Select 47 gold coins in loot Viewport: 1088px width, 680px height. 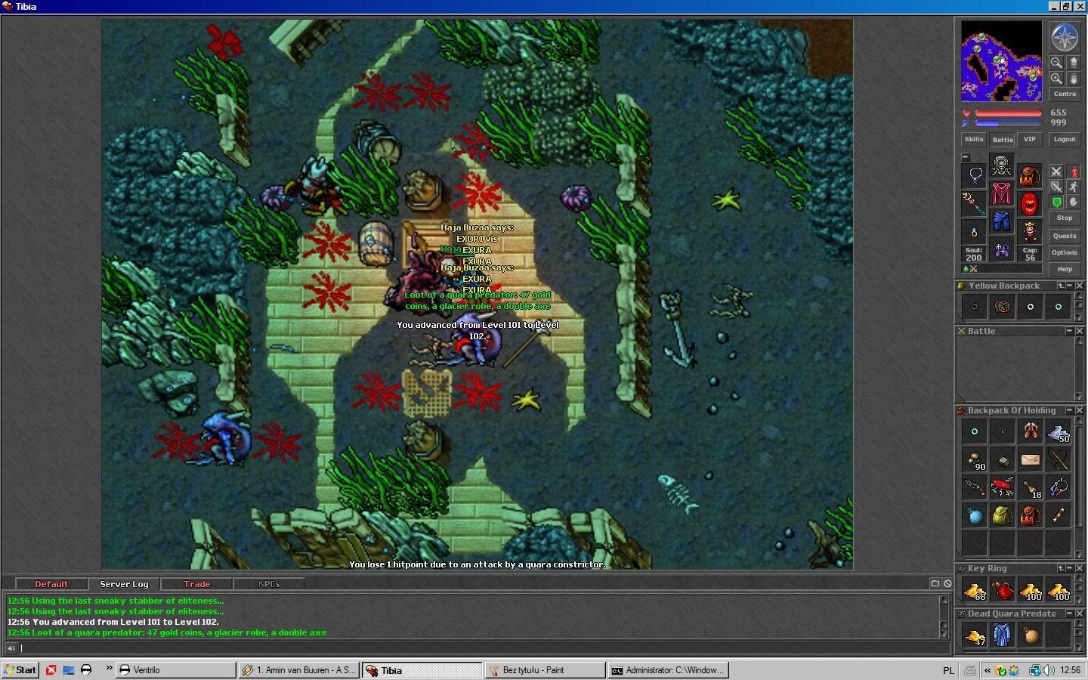tap(975, 635)
